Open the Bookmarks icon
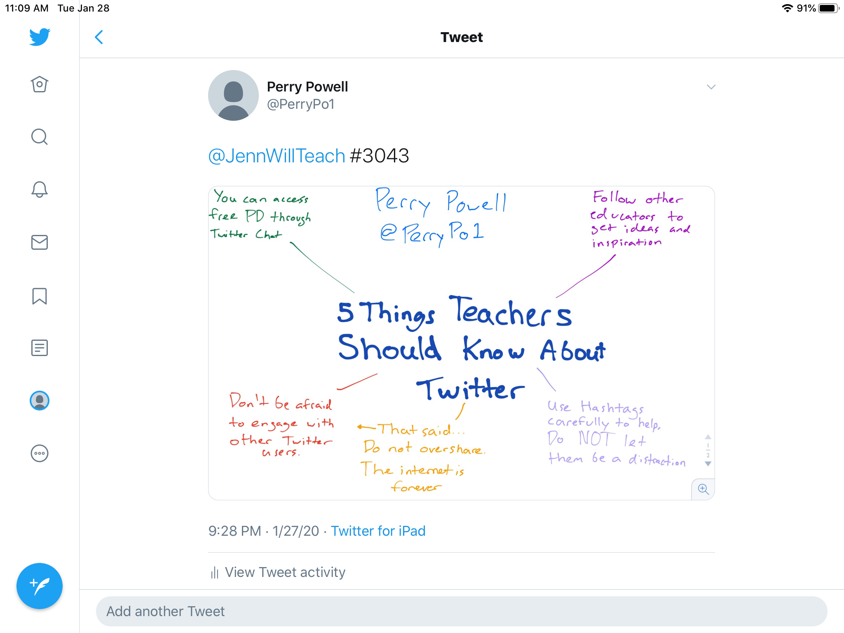Viewport: 844px width, 633px height. click(40, 296)
